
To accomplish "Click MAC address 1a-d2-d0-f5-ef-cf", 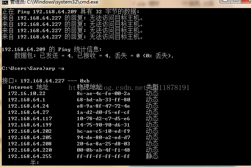I will (x=103, y=112).
